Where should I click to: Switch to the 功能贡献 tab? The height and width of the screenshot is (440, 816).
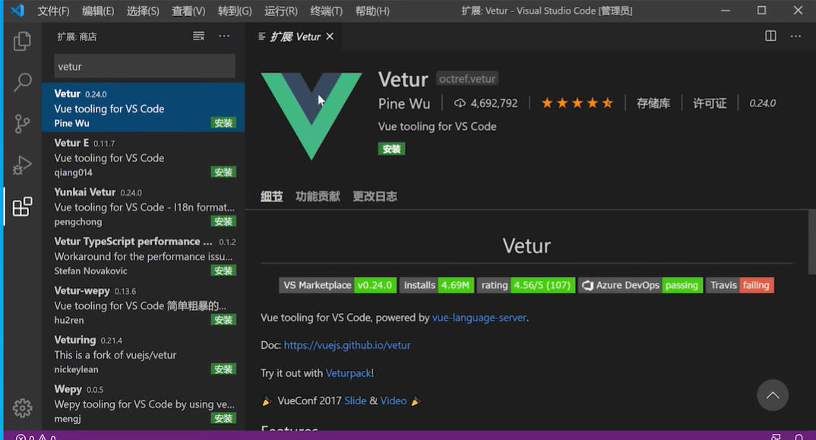(x=317, y=196)
